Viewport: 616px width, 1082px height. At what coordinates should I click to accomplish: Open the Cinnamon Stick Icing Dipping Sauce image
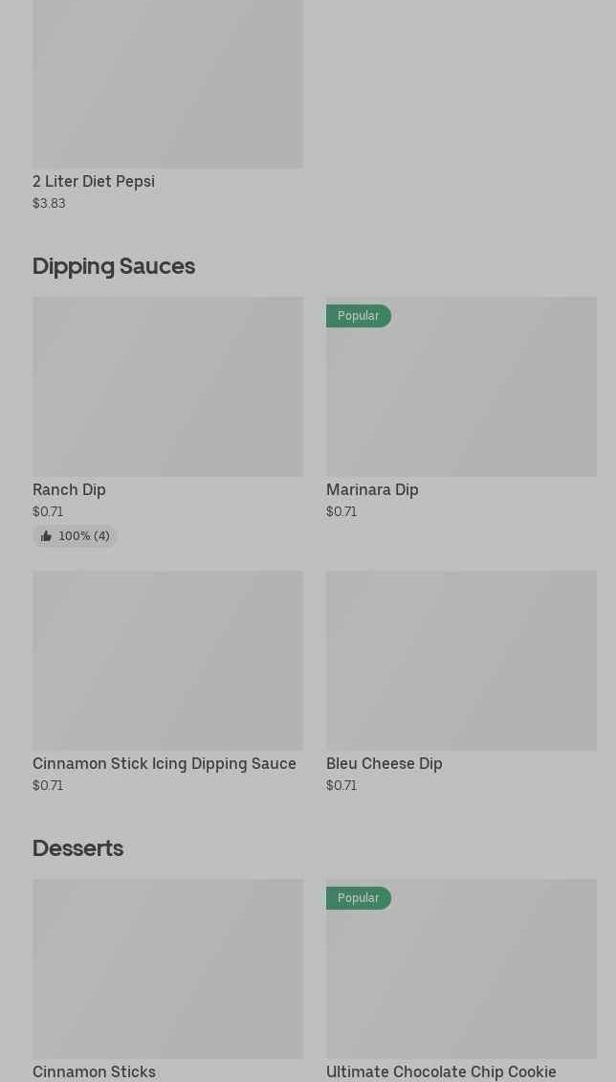coord(167,661)
